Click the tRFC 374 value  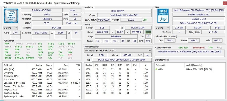(x=148, y=41)
